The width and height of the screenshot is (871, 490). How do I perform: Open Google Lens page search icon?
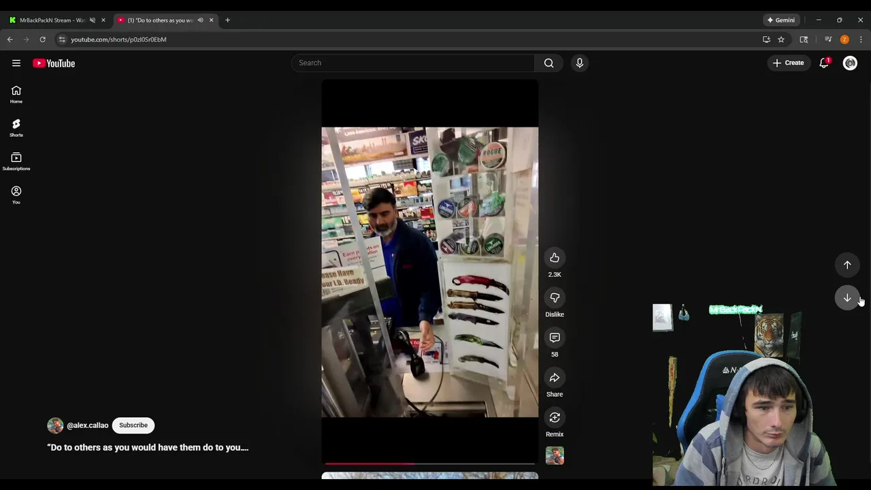[804, 39]
